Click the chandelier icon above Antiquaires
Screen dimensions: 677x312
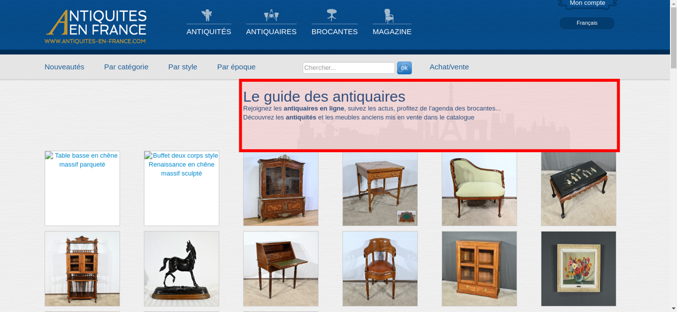pos(271,15)
